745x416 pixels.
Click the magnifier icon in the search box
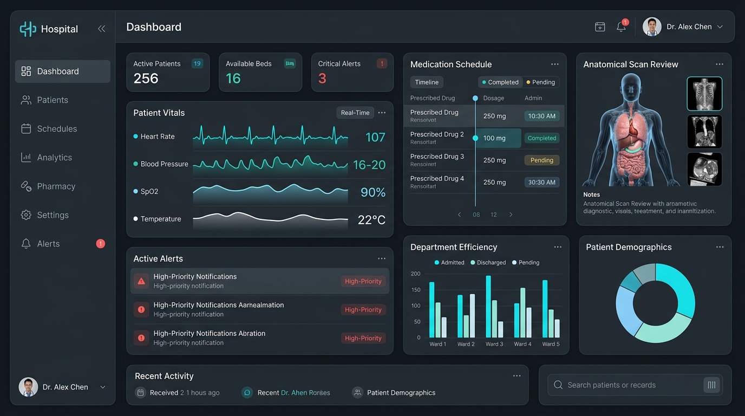tap(558, 385)
